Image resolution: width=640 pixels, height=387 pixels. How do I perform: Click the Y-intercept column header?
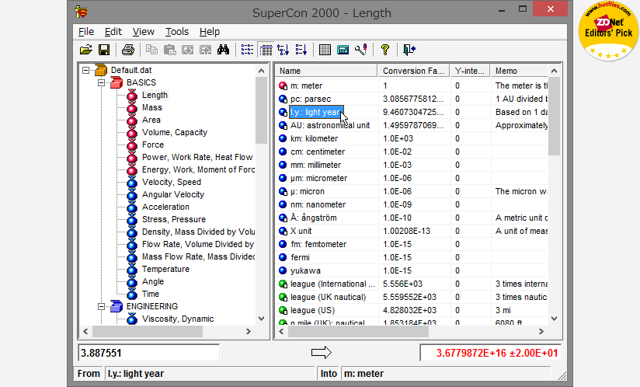pyautogui.click(x=470, y=71)
